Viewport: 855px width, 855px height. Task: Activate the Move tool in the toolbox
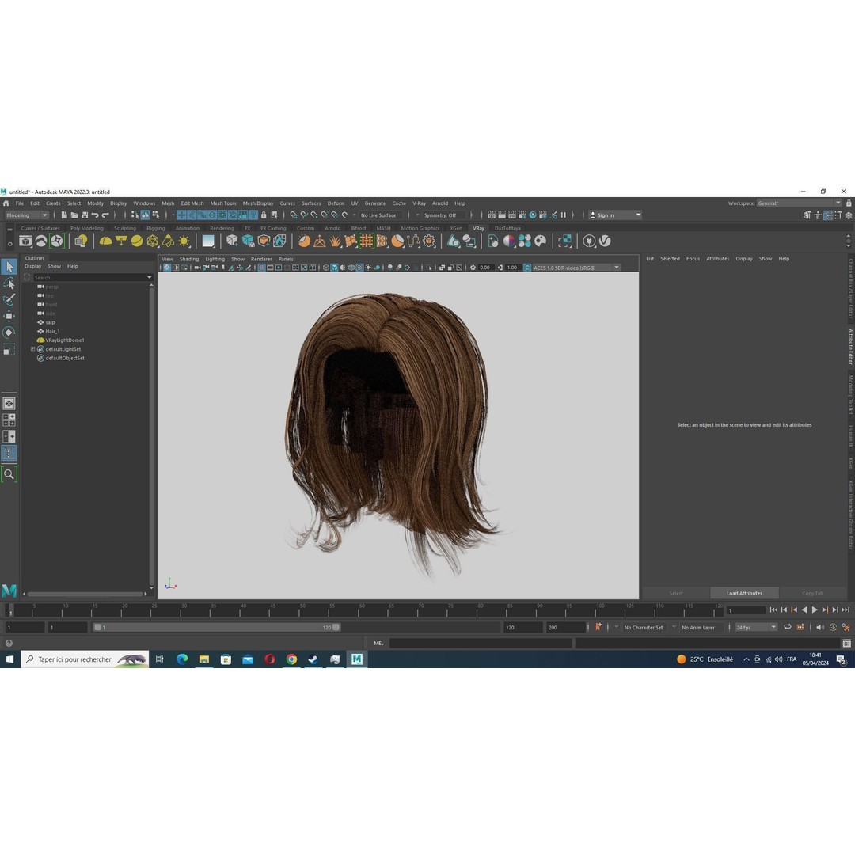[x=9, y=316]
